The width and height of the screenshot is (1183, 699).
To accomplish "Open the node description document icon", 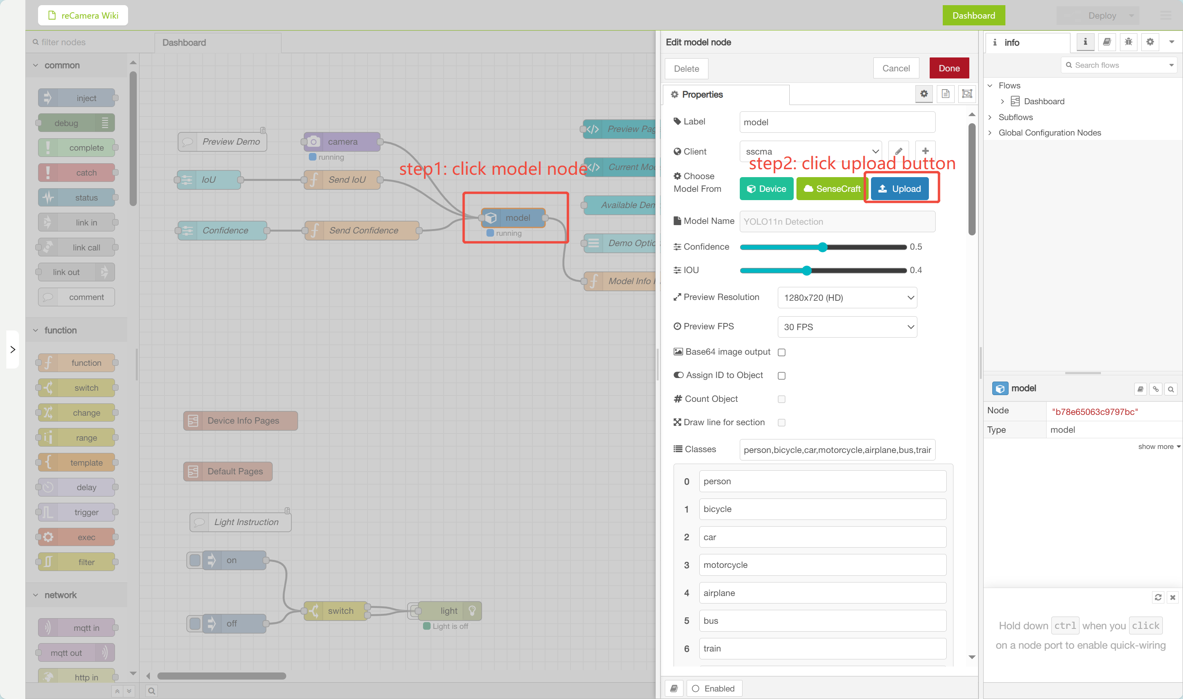I will click(x=945, y=94).
